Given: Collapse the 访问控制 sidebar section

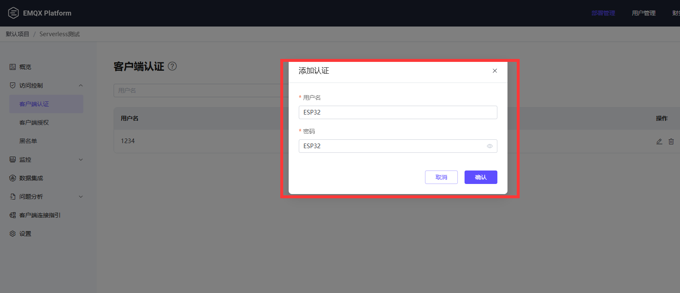Looking at the screenshot, I should coord(81,85).
